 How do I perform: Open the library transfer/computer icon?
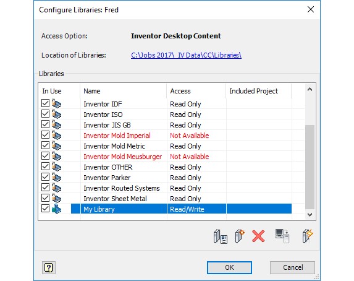click(x=282, y=236)
